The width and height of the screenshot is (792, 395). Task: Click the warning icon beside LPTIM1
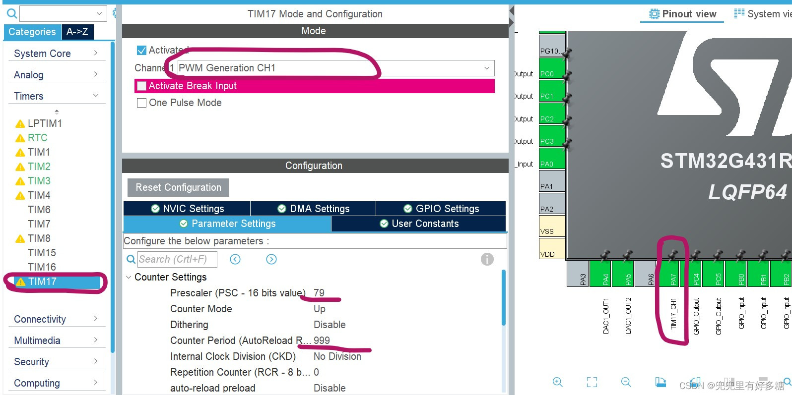20,124
